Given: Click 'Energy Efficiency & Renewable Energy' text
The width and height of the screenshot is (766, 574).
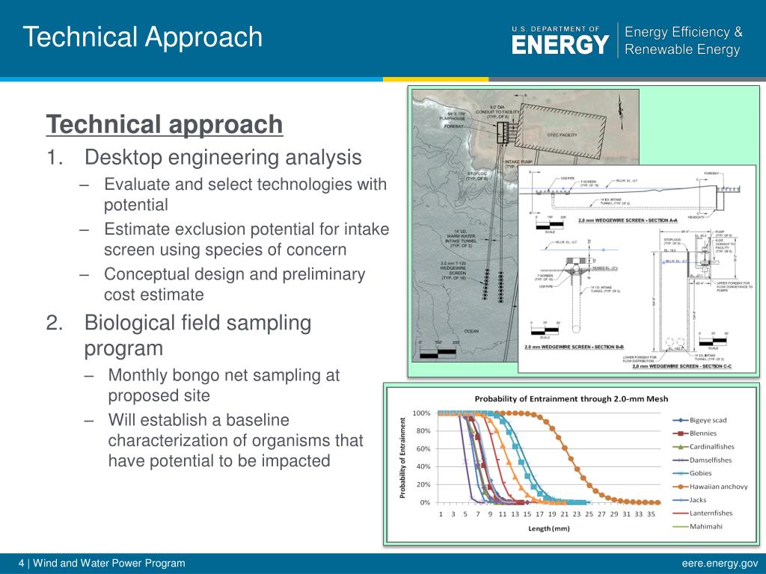Looking at the screenshot, I should (683, 40).
